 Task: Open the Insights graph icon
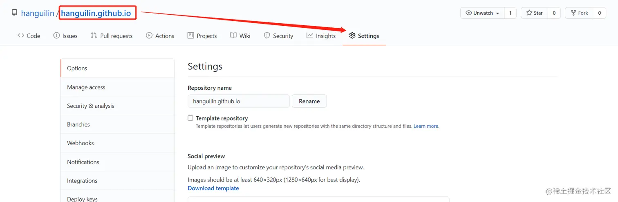pos(310,36)
